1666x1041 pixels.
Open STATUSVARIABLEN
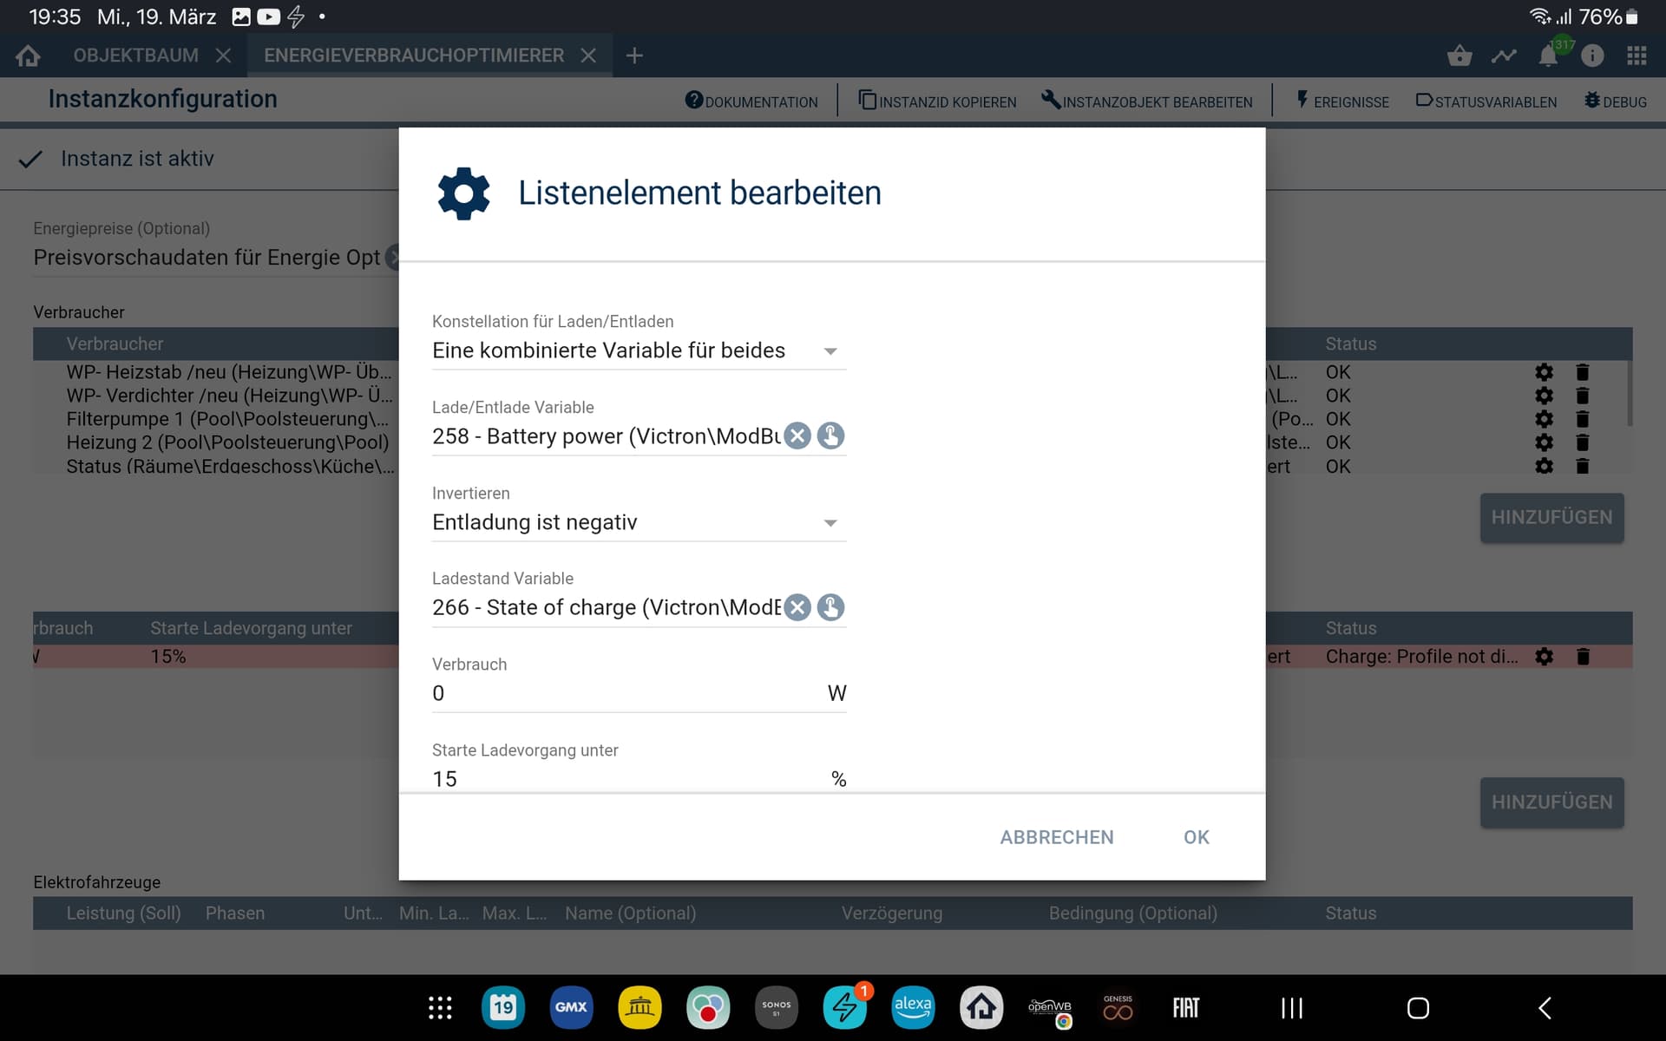coord(1486,101)
